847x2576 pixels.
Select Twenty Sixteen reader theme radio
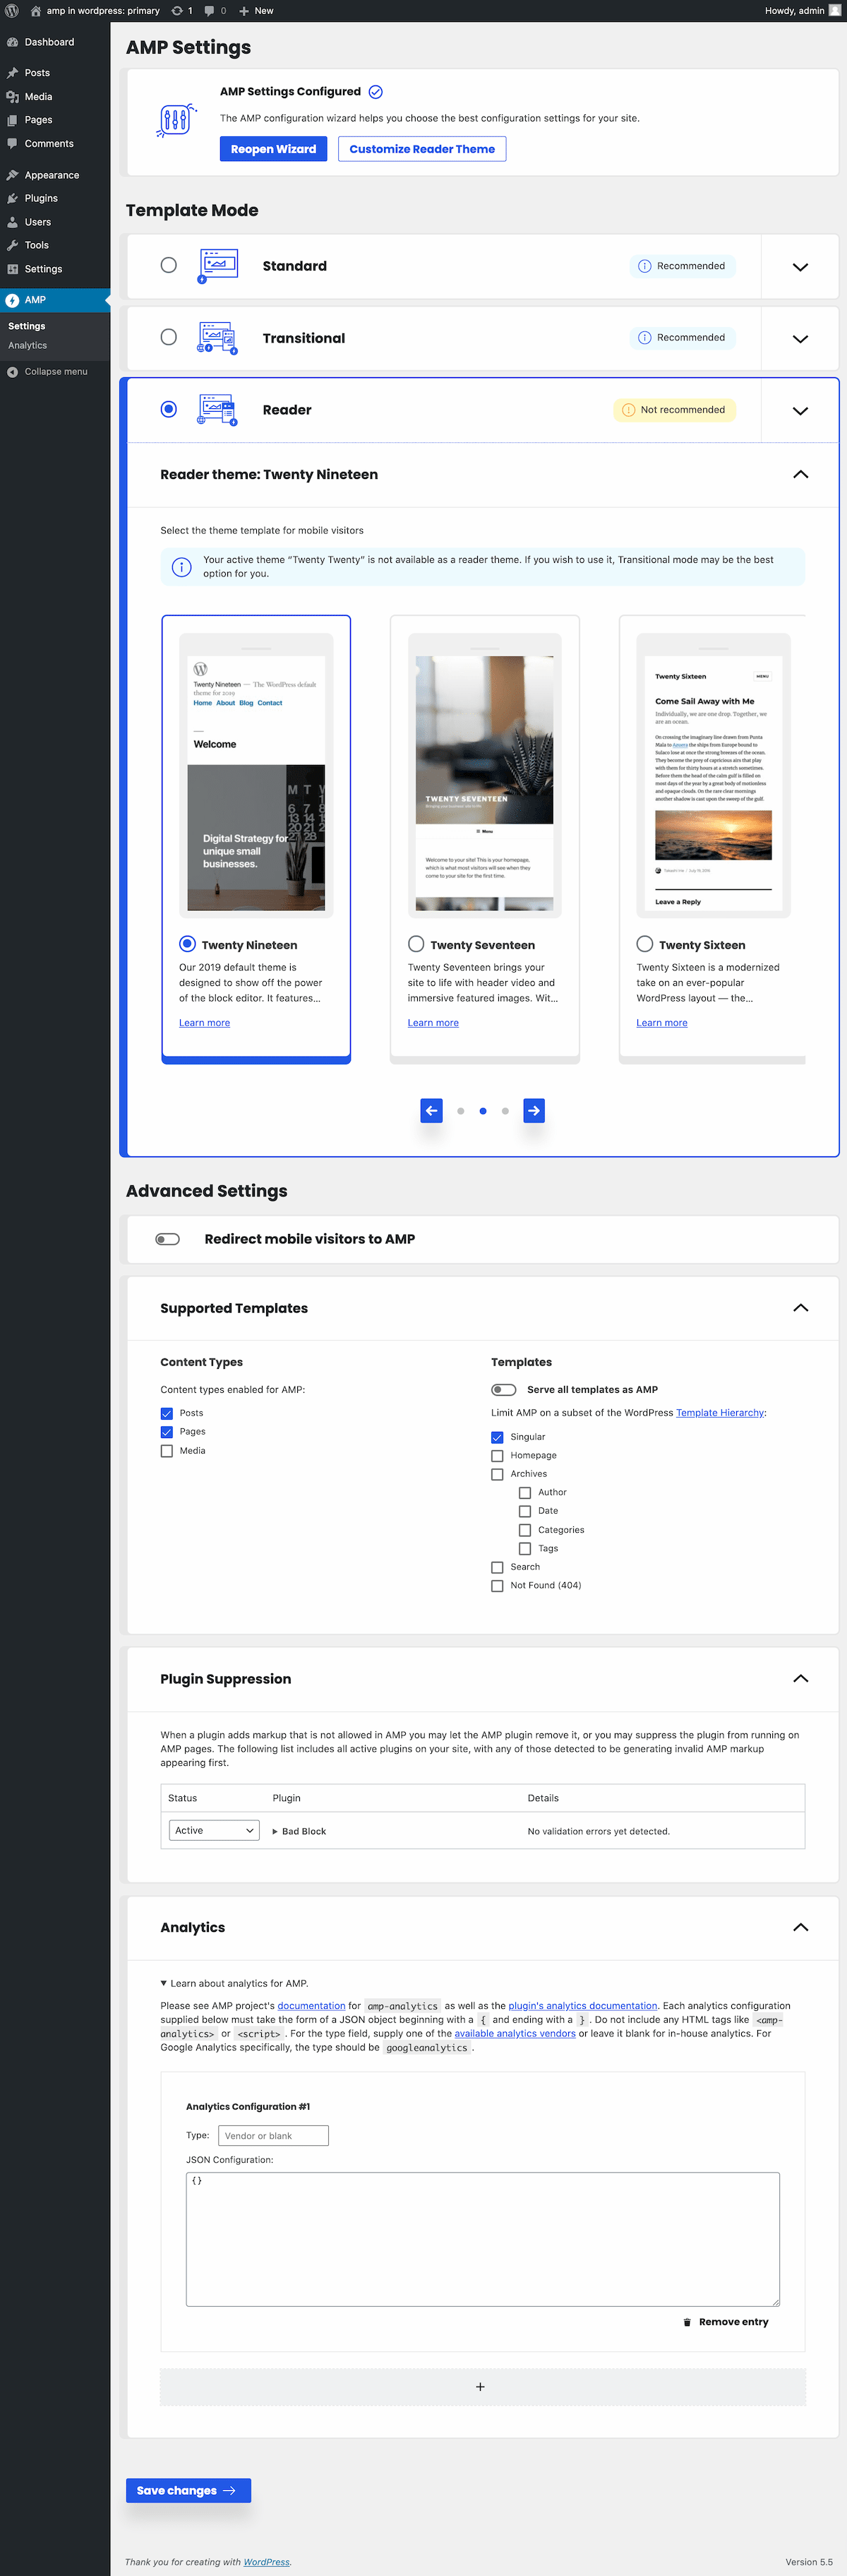[x=645, y=944]
